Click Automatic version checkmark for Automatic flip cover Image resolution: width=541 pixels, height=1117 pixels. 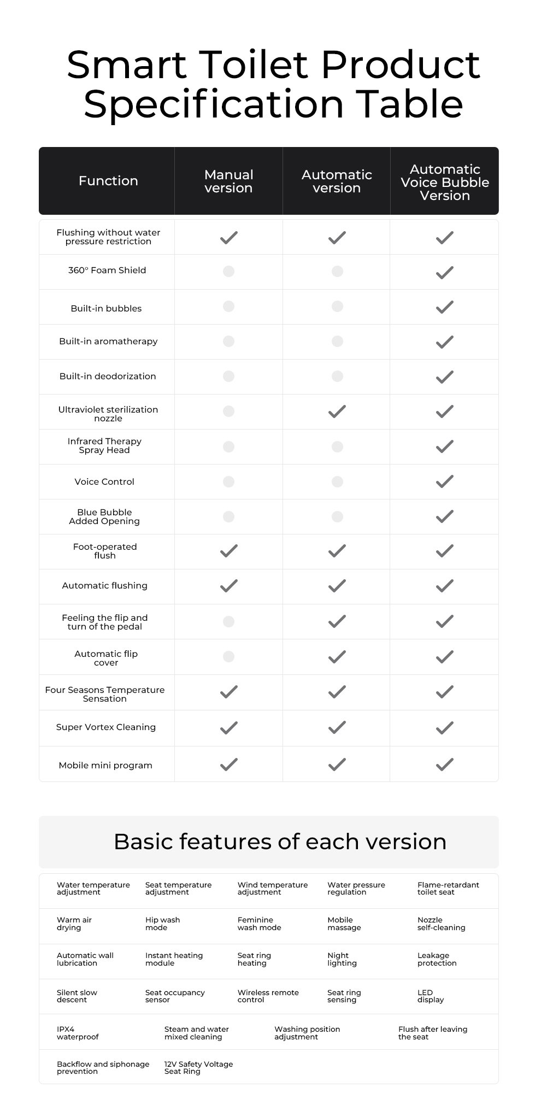click(x=337, y=656)
